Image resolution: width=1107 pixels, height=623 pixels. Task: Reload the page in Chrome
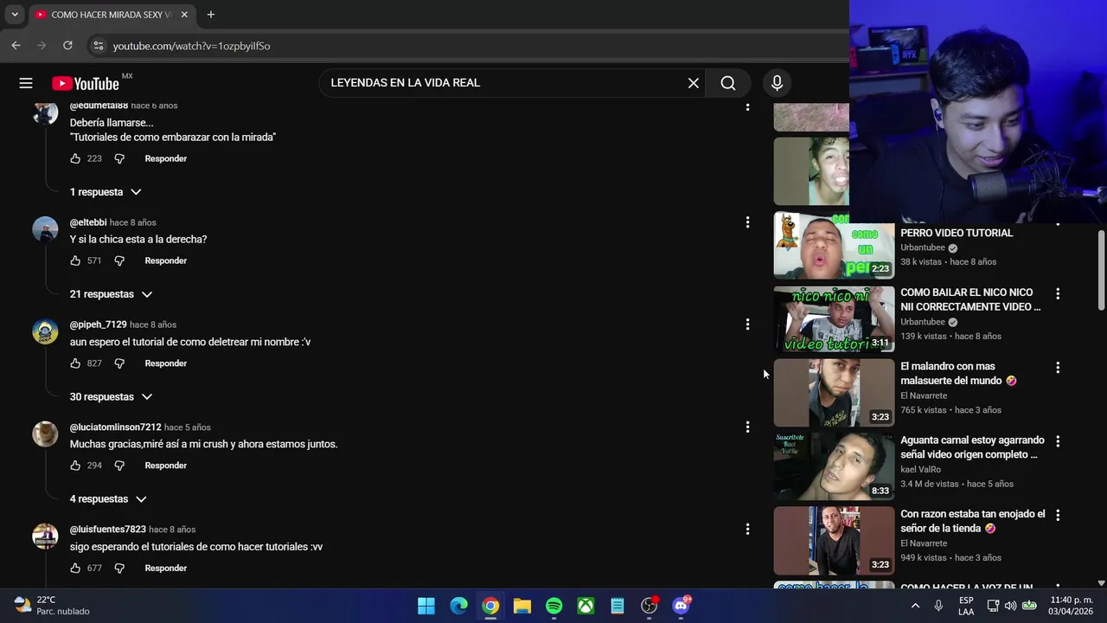67,46
